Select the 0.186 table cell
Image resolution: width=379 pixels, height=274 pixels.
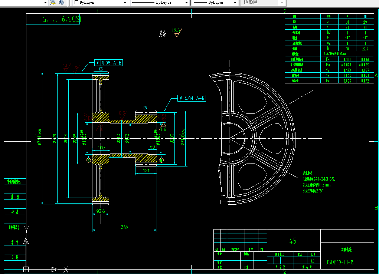(365, 59)
